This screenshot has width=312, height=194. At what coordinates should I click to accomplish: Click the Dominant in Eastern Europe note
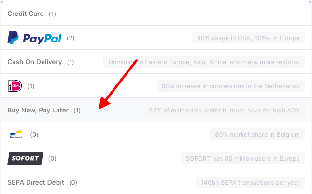pyautogui.click(x=204, y=62)
